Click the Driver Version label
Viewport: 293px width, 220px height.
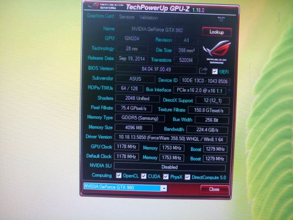99,137
